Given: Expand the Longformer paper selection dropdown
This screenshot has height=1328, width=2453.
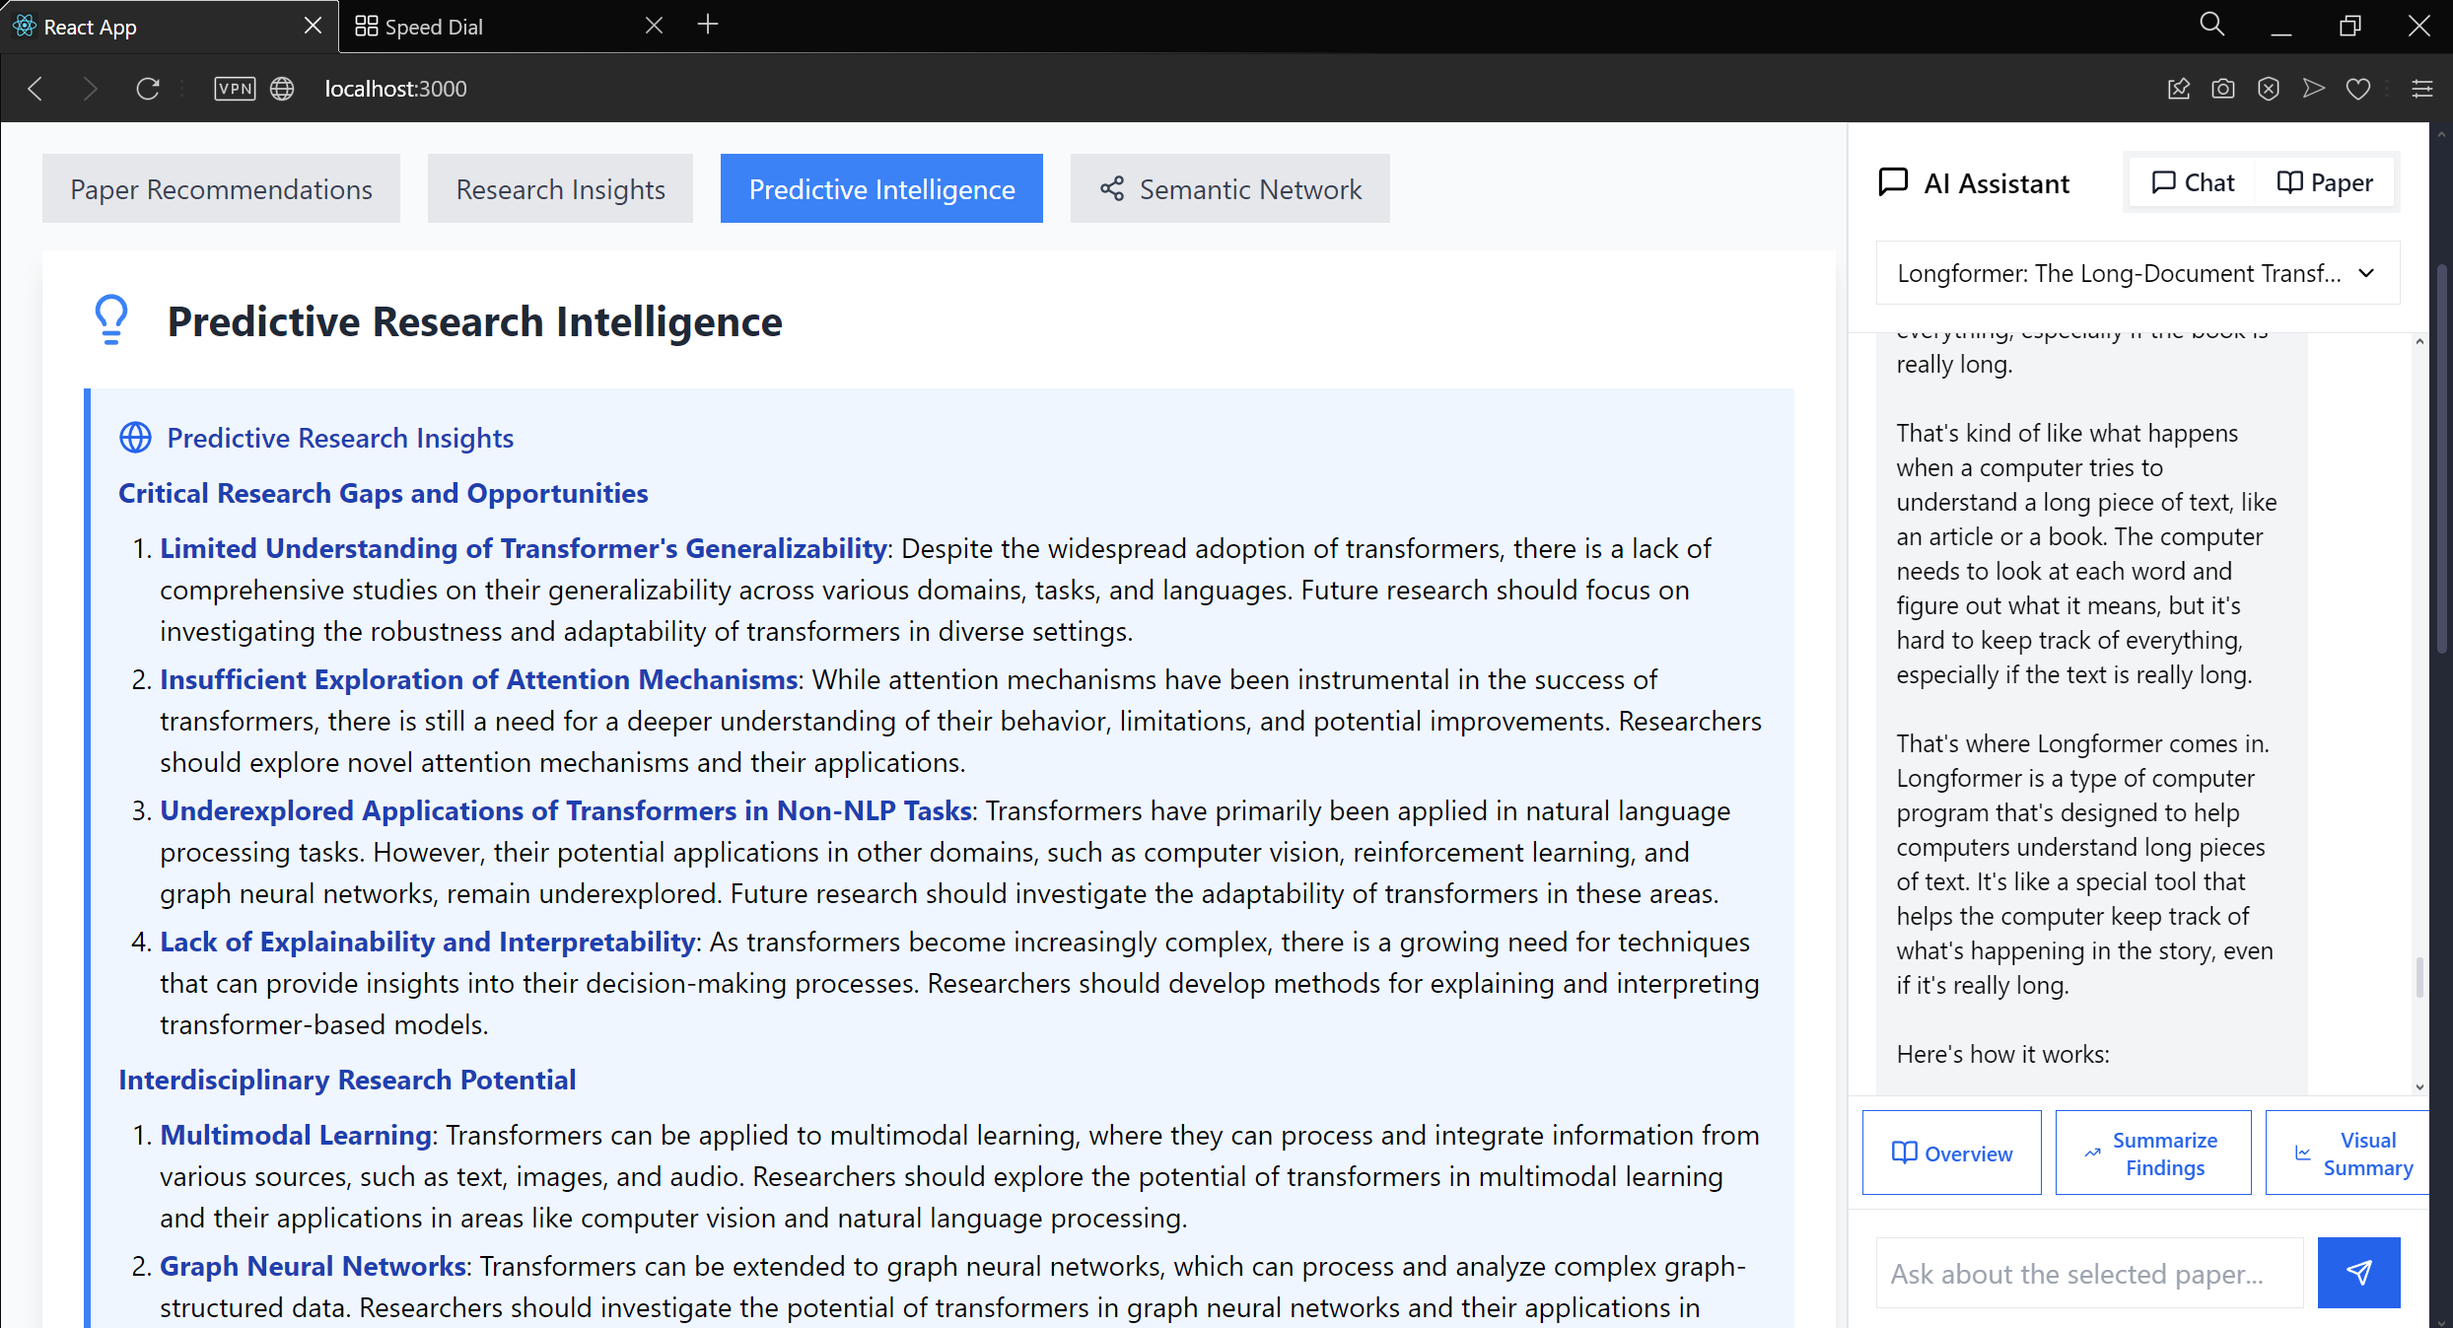Looking at the screenshot, I should tap(2137, 273).
